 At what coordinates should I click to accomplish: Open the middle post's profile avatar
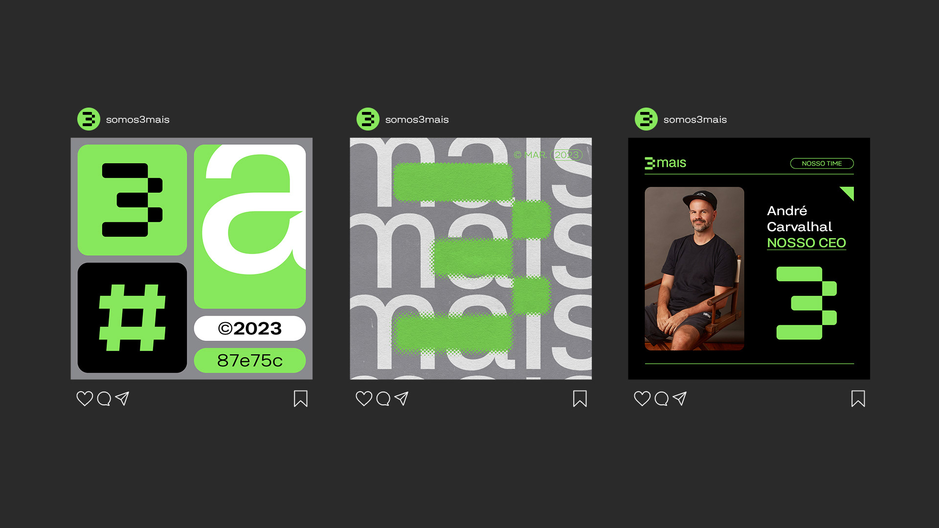(368, 119)
